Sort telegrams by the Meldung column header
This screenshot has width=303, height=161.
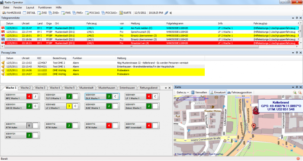coord(148,23)
